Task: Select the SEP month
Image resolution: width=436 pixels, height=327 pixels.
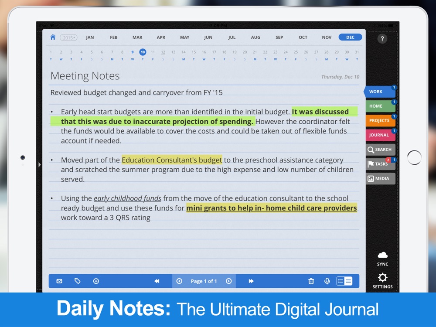Action: pos(279,37)
